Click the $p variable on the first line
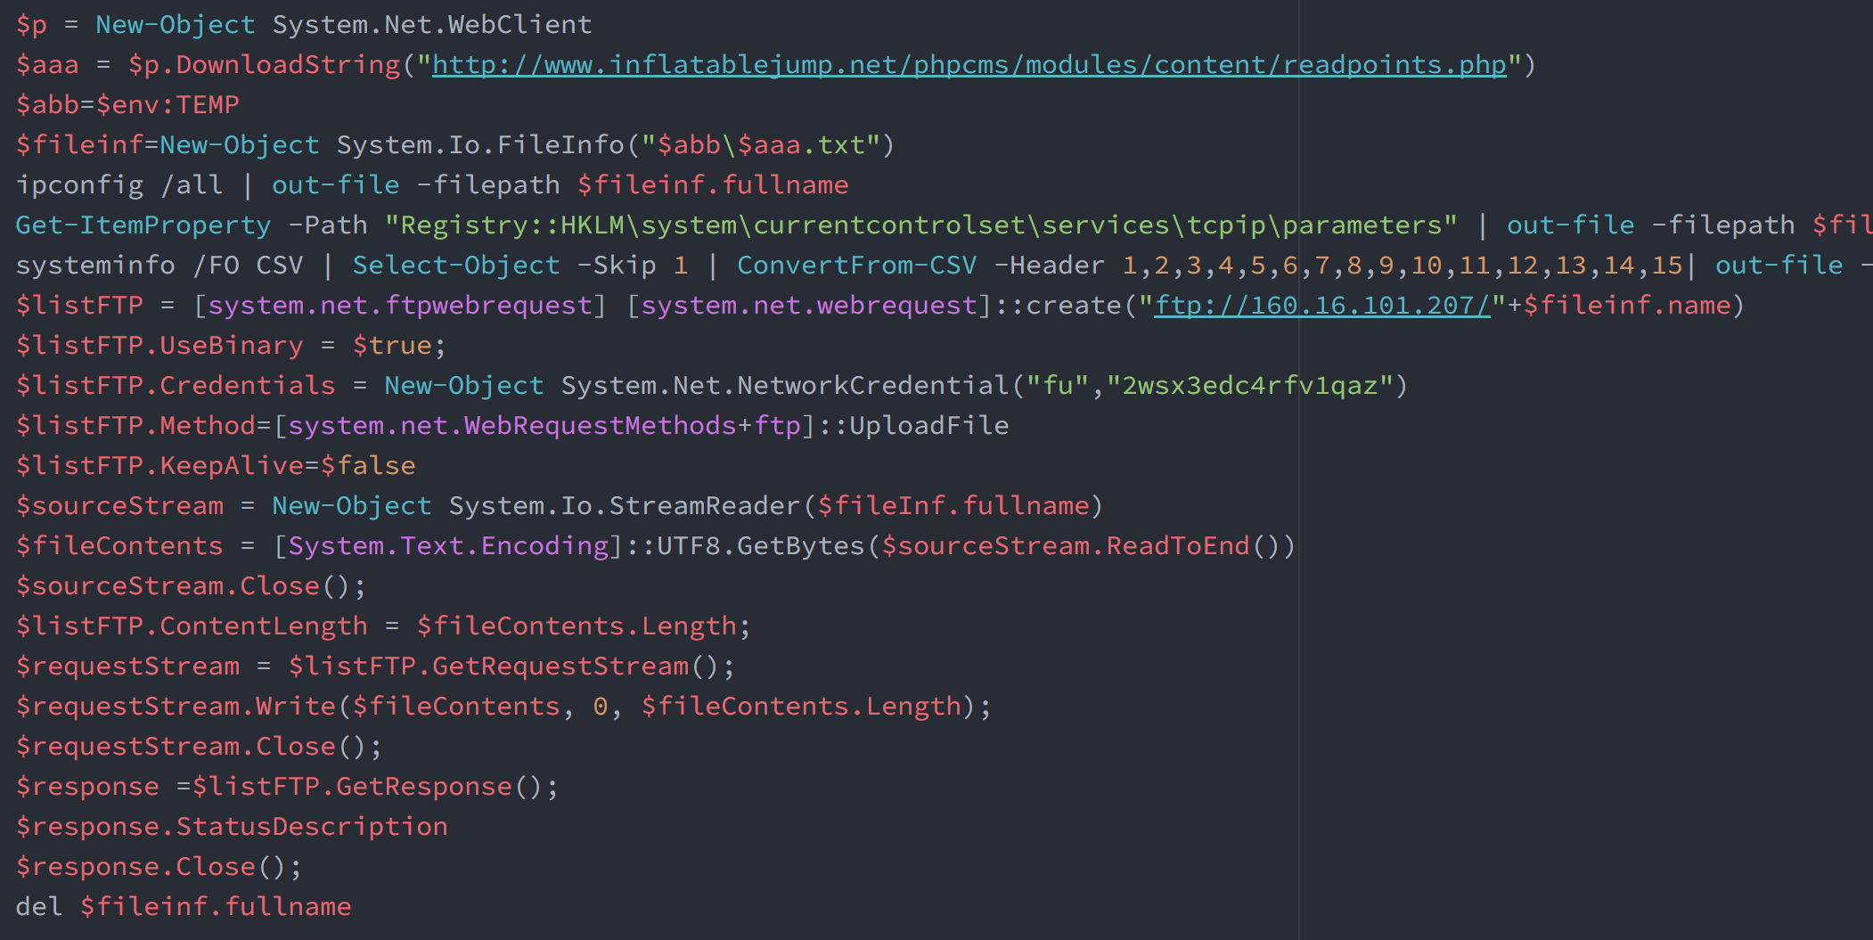 pyautogui.click(x=32, y=25)
